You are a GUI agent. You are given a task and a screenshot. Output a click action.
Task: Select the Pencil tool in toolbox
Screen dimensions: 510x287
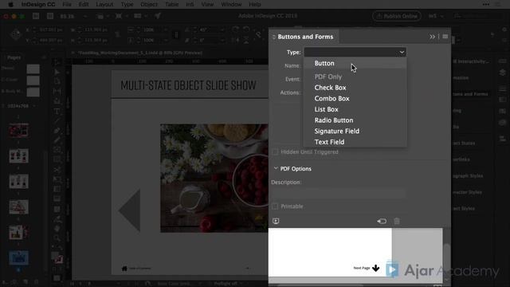[57, 140]
